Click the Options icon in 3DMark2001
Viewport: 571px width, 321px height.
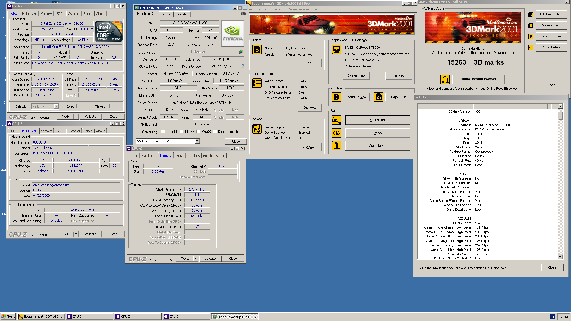coord(257,129)
